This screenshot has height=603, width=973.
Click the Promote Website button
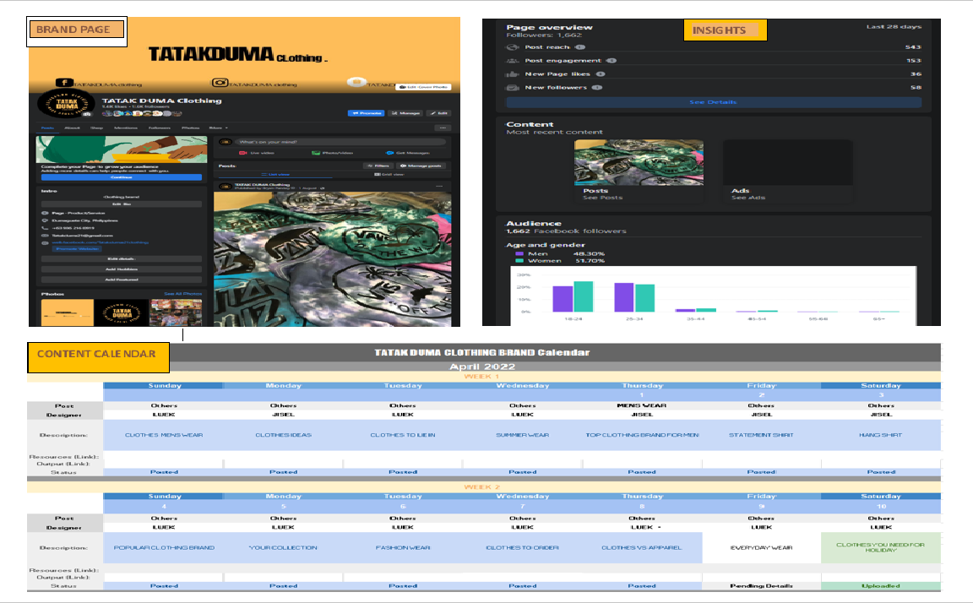tap(77, 249)
